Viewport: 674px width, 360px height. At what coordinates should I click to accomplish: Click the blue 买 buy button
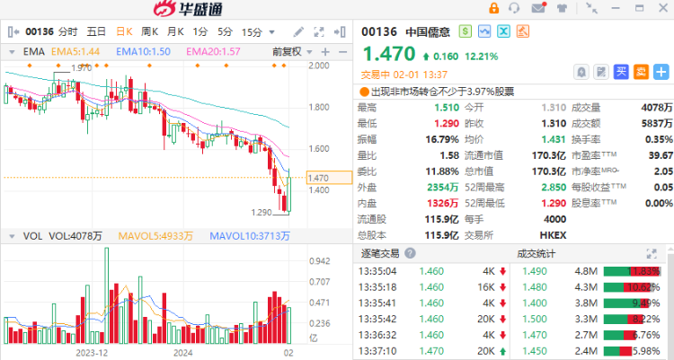(621, 72)
